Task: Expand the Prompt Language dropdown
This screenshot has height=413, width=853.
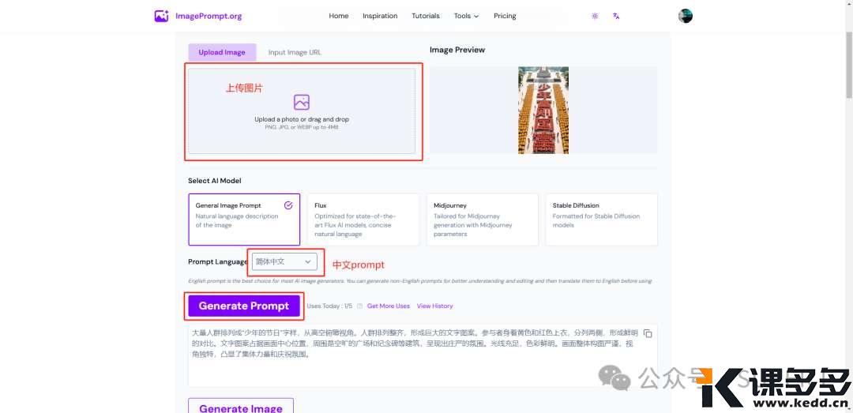Action: [x=285, y=261]
